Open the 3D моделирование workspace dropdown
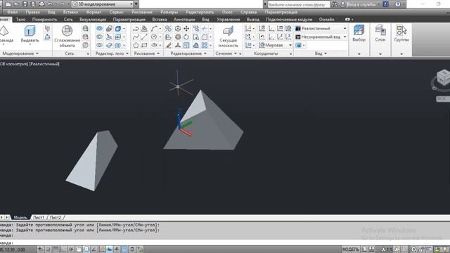The width and height of the screenshot is (450, 253). click(x=131, y=4)
